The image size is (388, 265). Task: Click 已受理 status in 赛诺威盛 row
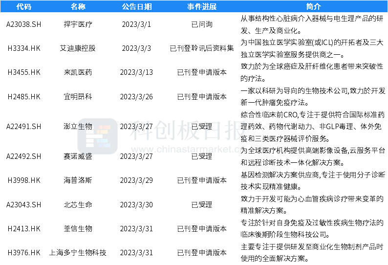coord(202,156)
